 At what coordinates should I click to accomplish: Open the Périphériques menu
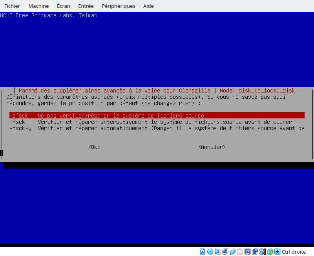coord(119,6)
